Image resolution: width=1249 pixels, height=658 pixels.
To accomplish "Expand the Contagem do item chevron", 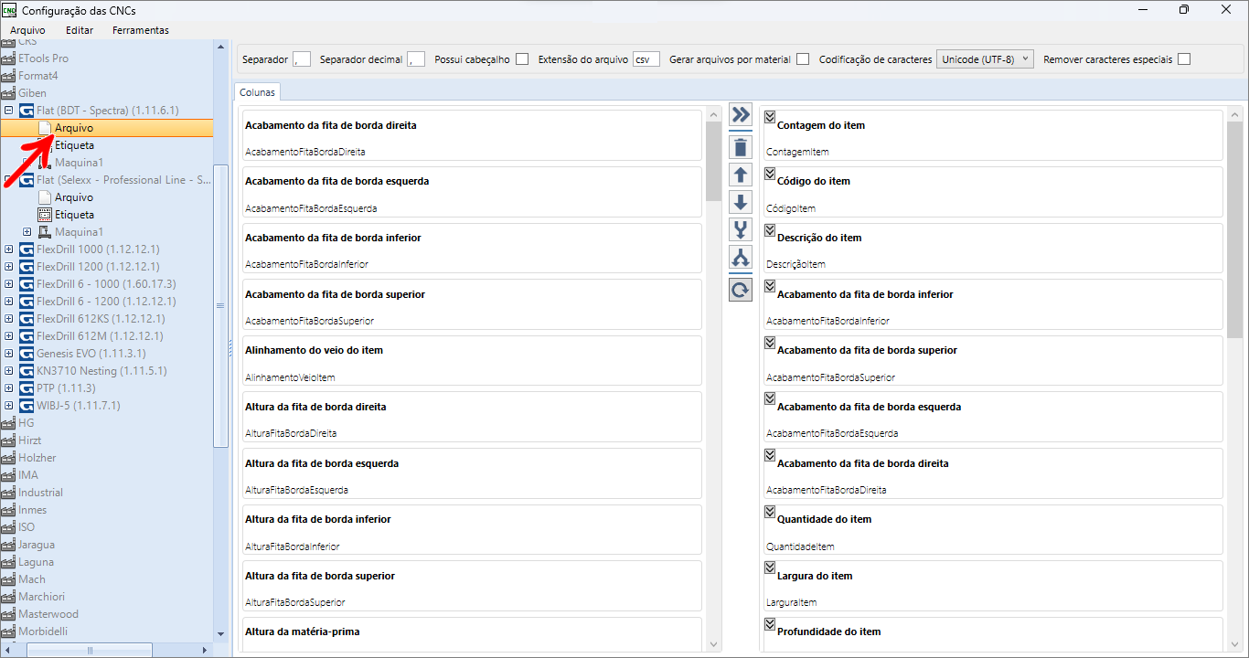I will tap(770, 117).
